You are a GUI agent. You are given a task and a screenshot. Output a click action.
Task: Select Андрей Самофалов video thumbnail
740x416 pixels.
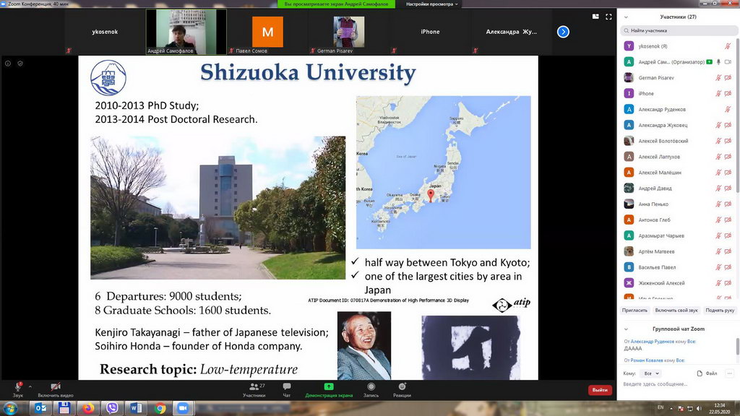point(186,32)
